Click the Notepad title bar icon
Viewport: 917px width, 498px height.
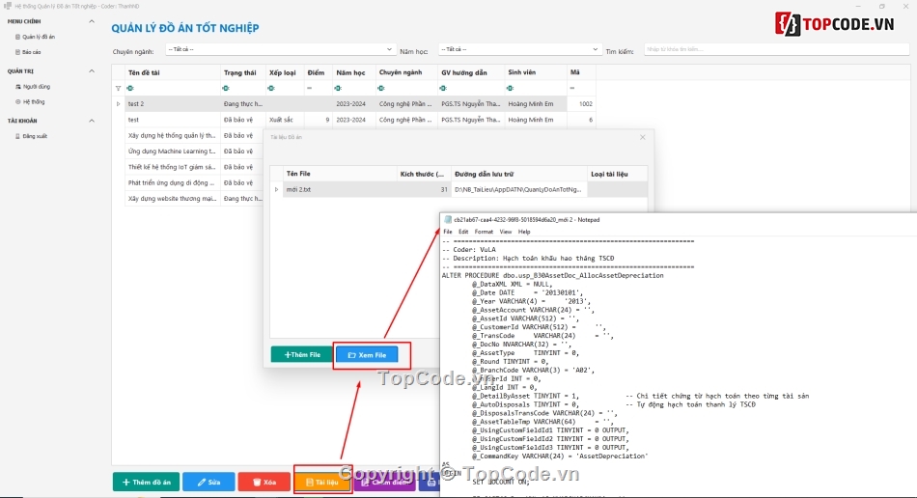tap(448, 220)
